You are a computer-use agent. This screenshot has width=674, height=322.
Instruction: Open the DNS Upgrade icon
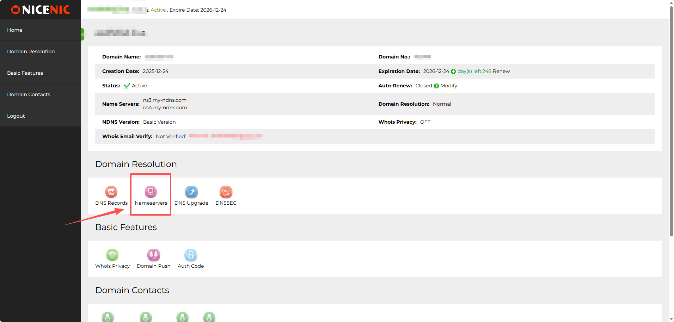(x=191, y=192)
